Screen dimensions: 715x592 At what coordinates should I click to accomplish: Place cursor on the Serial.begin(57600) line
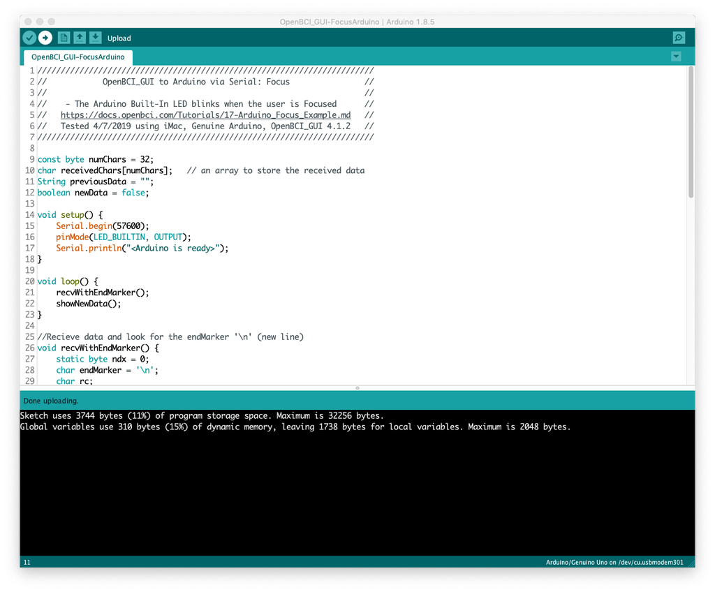click(105, 225)
